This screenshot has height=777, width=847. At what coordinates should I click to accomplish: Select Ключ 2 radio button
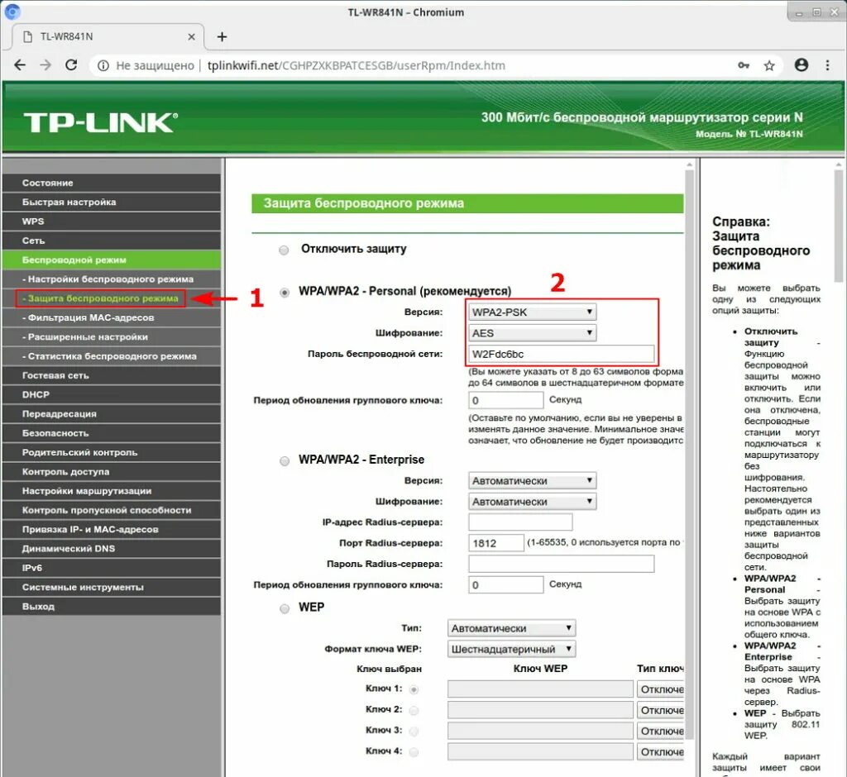[414, 710]
